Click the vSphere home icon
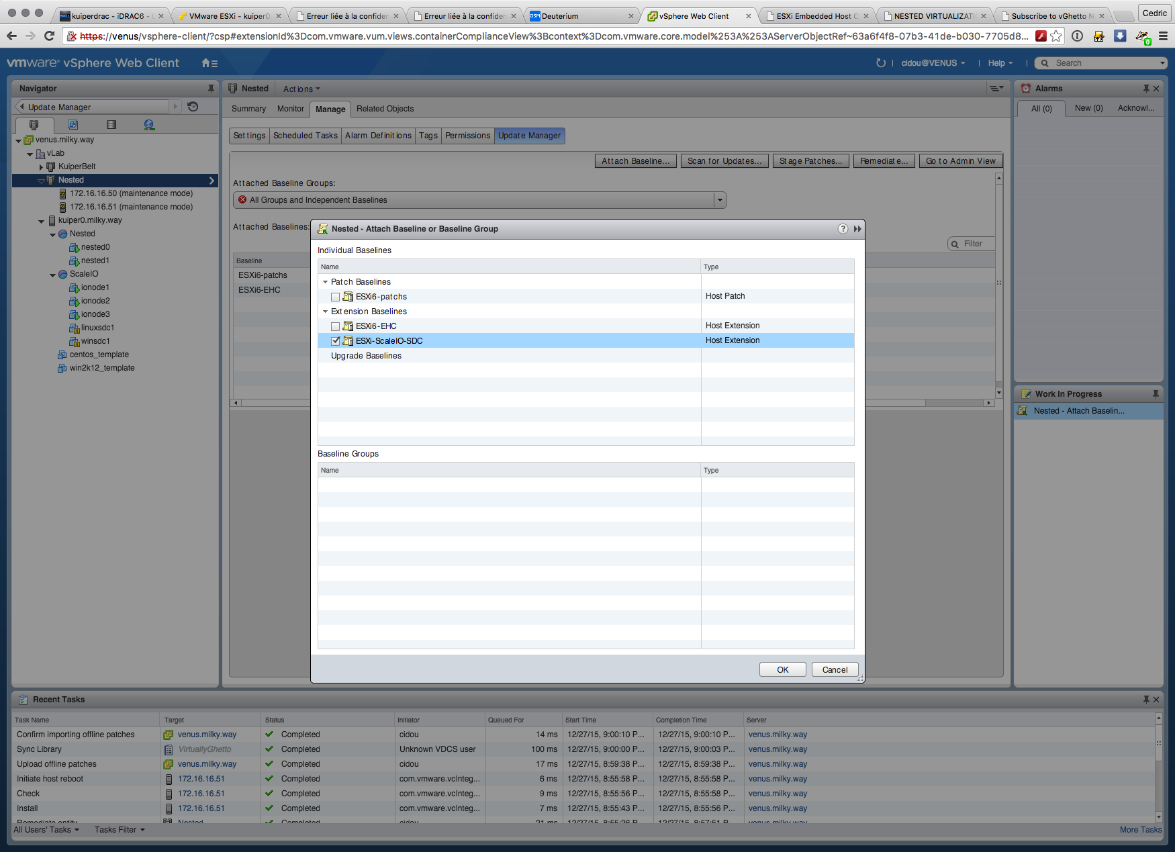This screenshot has width=1175, height=852. pos(207,63)
